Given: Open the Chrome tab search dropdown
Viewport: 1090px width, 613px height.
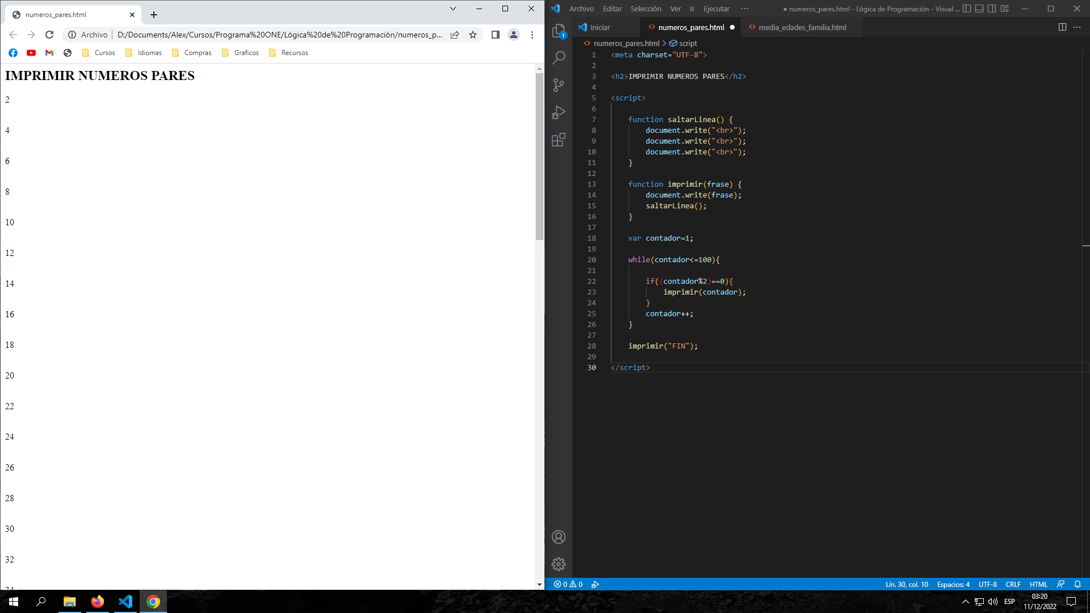Looking at the screenshot, I should click(452, 9).
